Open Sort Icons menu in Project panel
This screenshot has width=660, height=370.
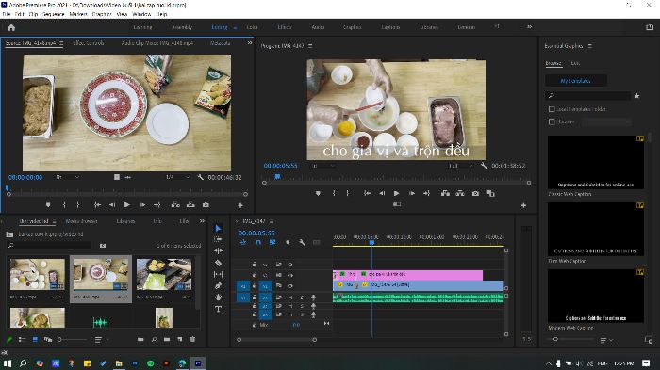pyautogui.click(x=101, y=339)
